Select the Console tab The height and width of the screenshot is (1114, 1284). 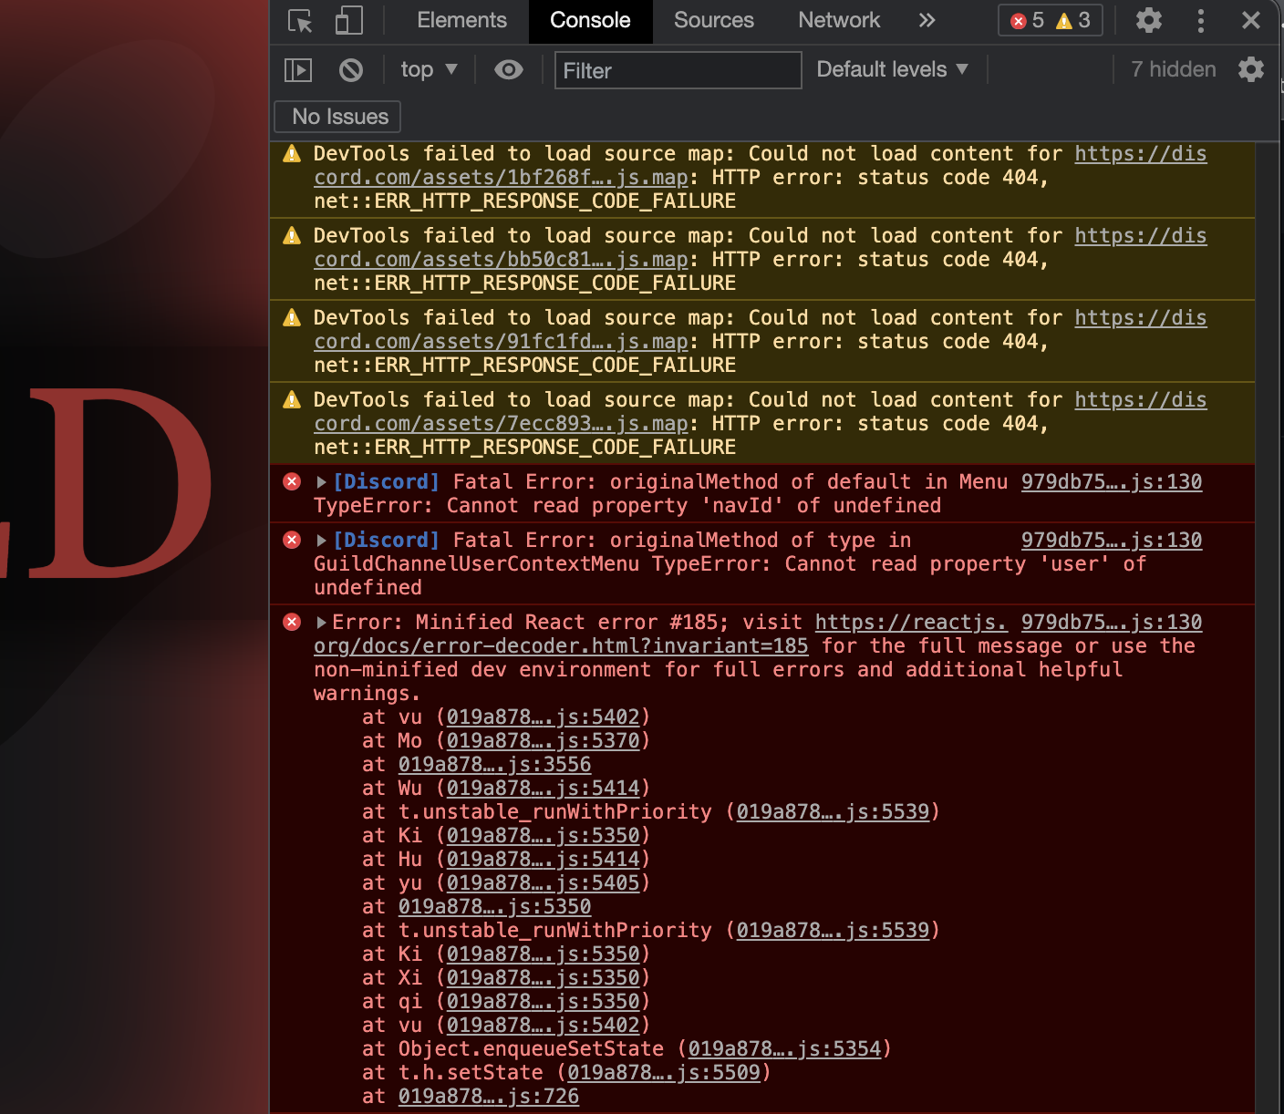[x=590, y=20]
